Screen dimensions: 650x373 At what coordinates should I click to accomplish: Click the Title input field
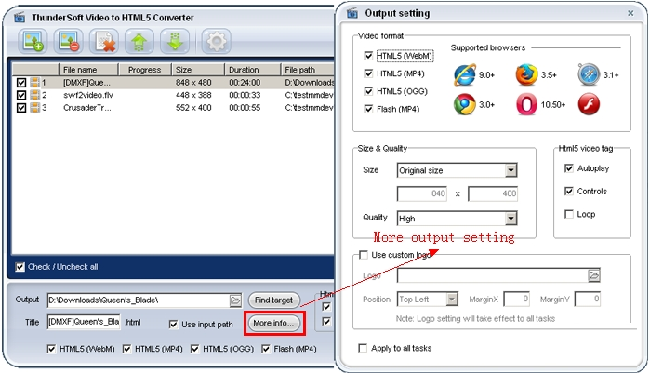point(84,322)
